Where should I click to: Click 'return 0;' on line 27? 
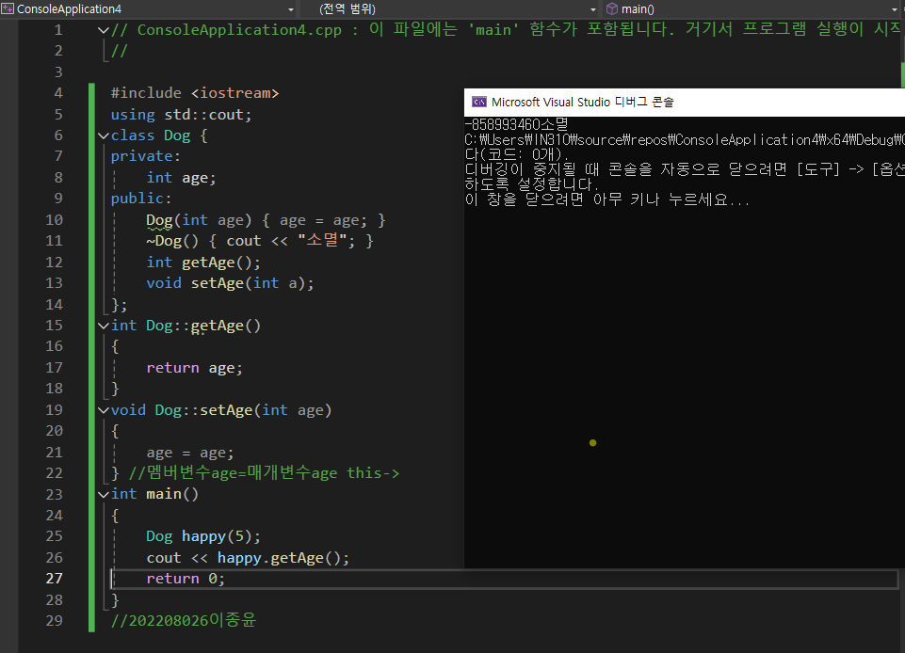[x=186, y=579]
